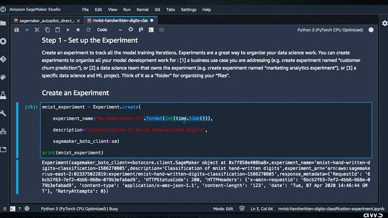This screenshot has height=218, width=388.
Task: Cut the selected cell with scissors icon
Action: 37,30
